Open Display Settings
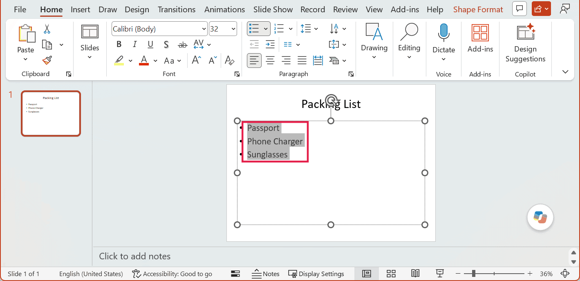This screenshot has width=580, height=281. tap(316, 274)
